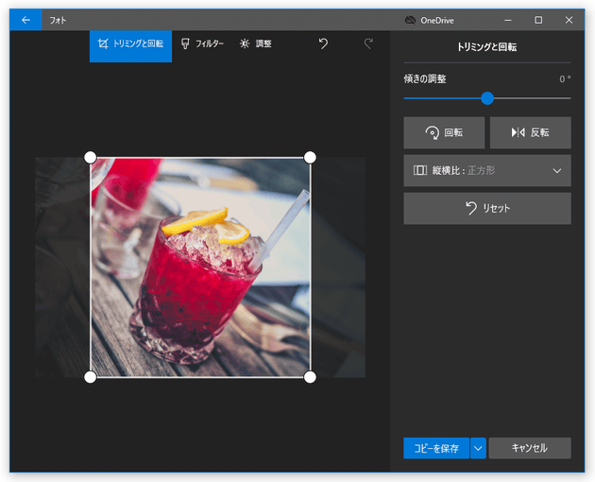Click the tilt adjustment slider handle
This screenshot has width=595, height=482.
coord(487,98)
